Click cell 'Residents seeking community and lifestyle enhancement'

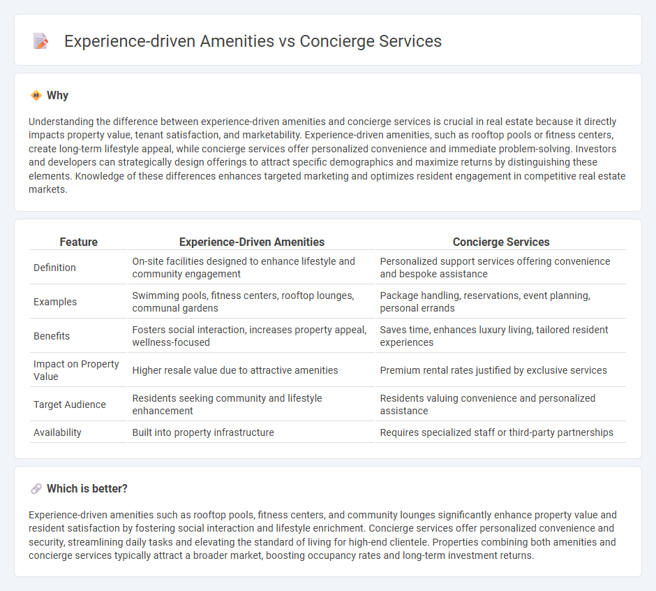point(252,404)
